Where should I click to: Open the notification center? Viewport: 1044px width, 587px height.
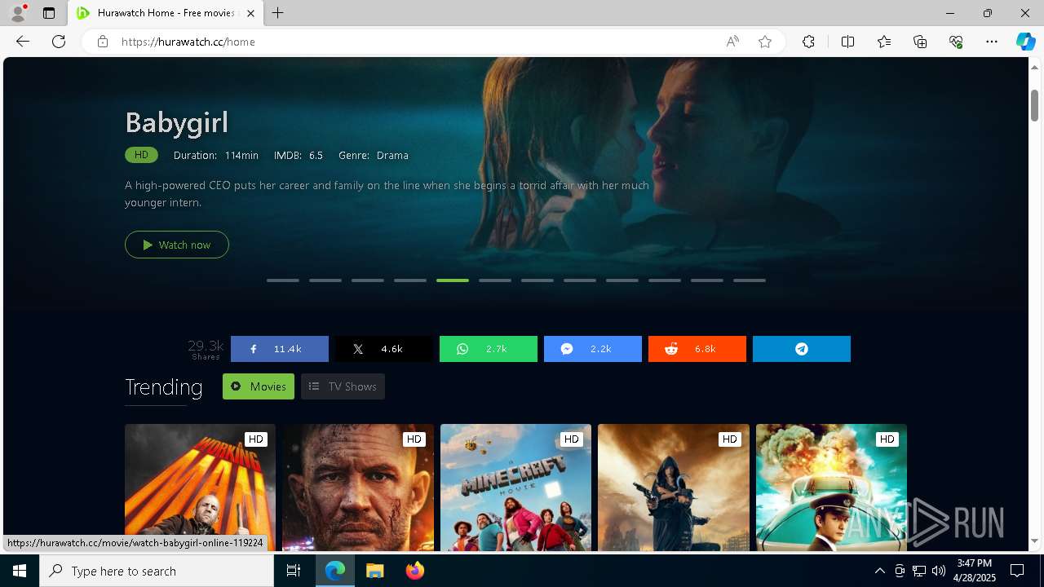point(1017,571)
